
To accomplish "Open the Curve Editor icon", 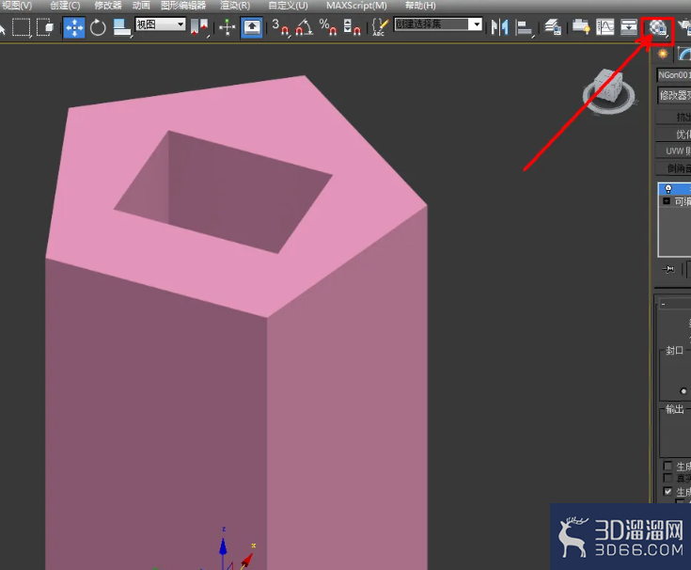I will tap(605, 27).
